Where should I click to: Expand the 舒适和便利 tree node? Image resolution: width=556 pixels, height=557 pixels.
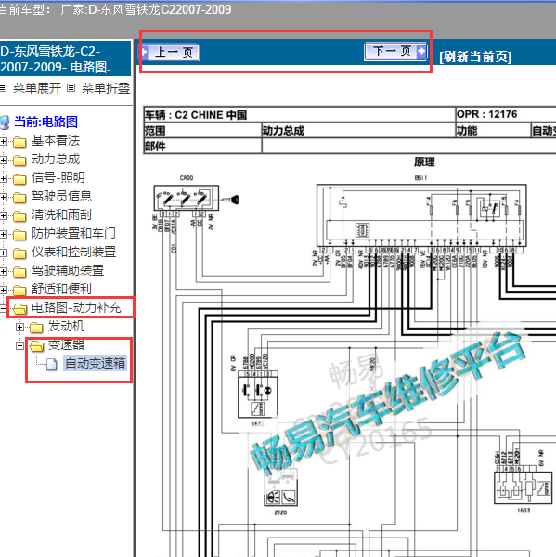3,290
